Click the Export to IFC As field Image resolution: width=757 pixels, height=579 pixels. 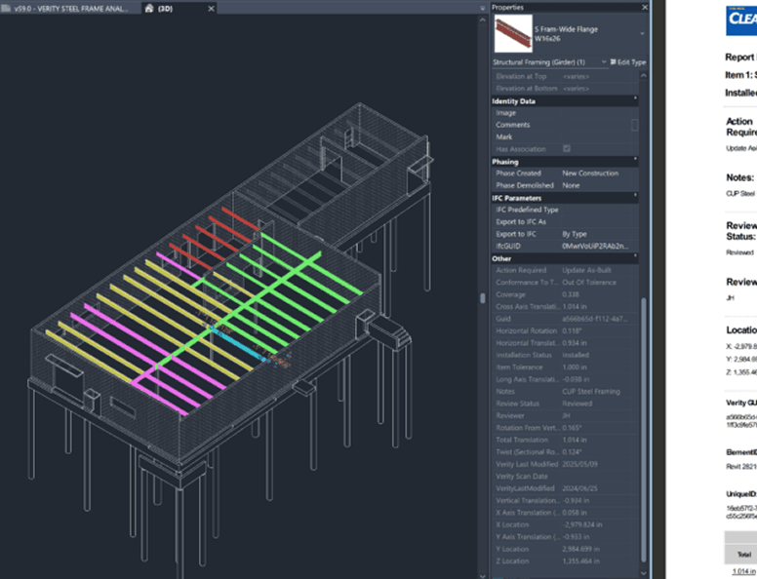click(599, 222)
